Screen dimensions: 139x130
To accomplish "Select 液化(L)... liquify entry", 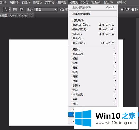I will [93, 34].
